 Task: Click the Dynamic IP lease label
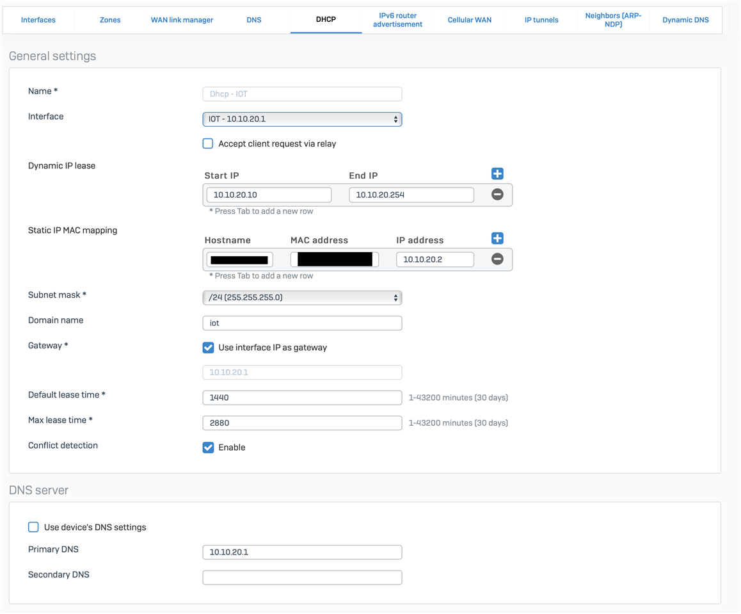pos(62,166)
